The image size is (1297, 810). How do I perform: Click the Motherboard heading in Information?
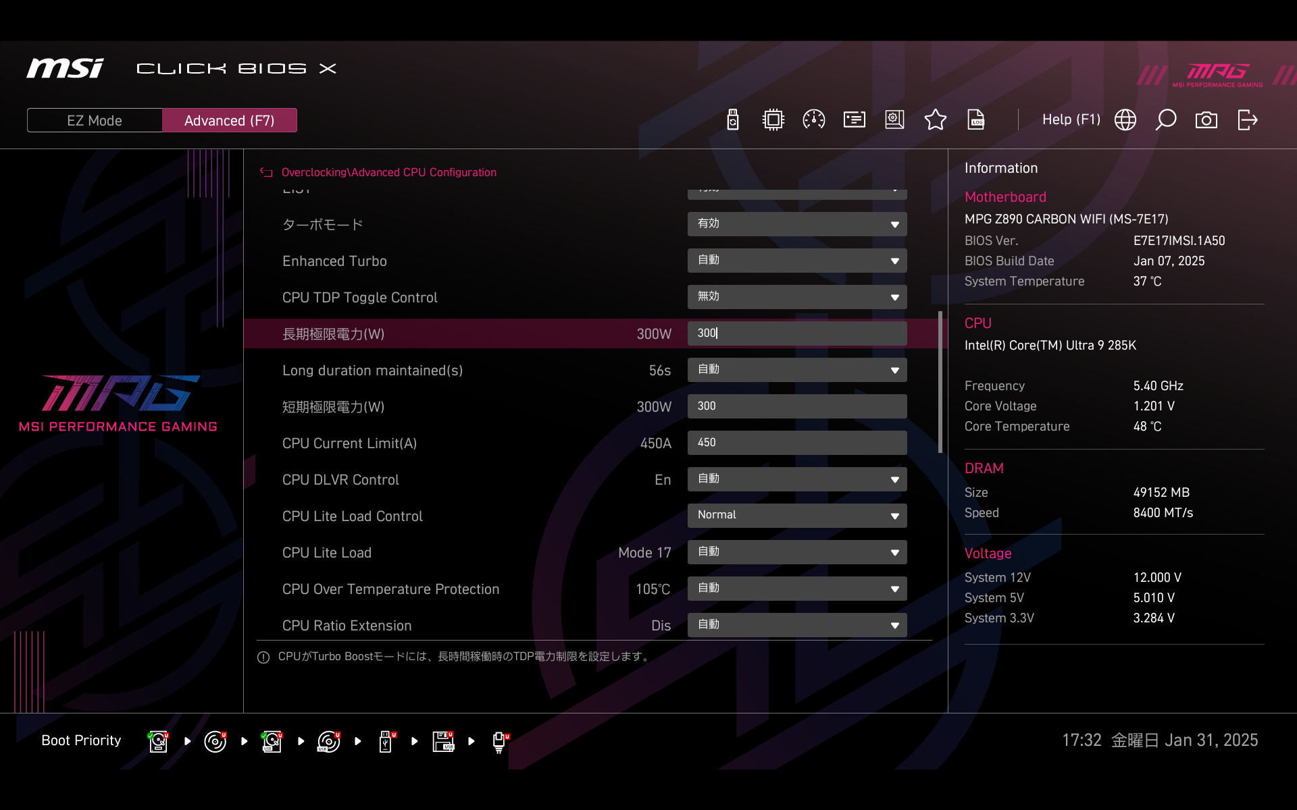[x=1005, y=197]
